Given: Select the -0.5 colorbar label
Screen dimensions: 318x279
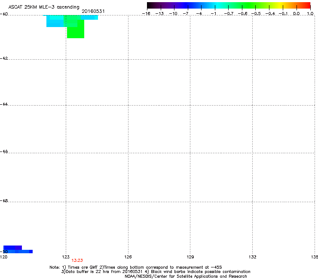Looking at the screenshot, I should pyautogui.click(x=256, y=14).
